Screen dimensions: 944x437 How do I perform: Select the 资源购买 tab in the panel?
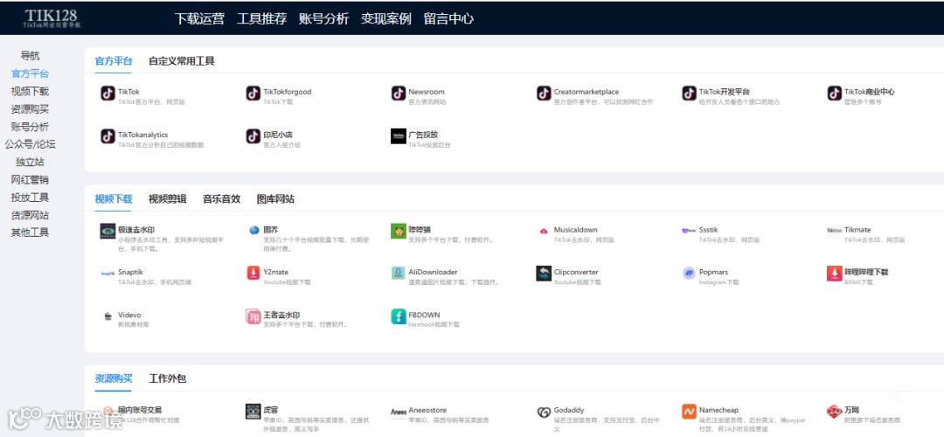113,378
